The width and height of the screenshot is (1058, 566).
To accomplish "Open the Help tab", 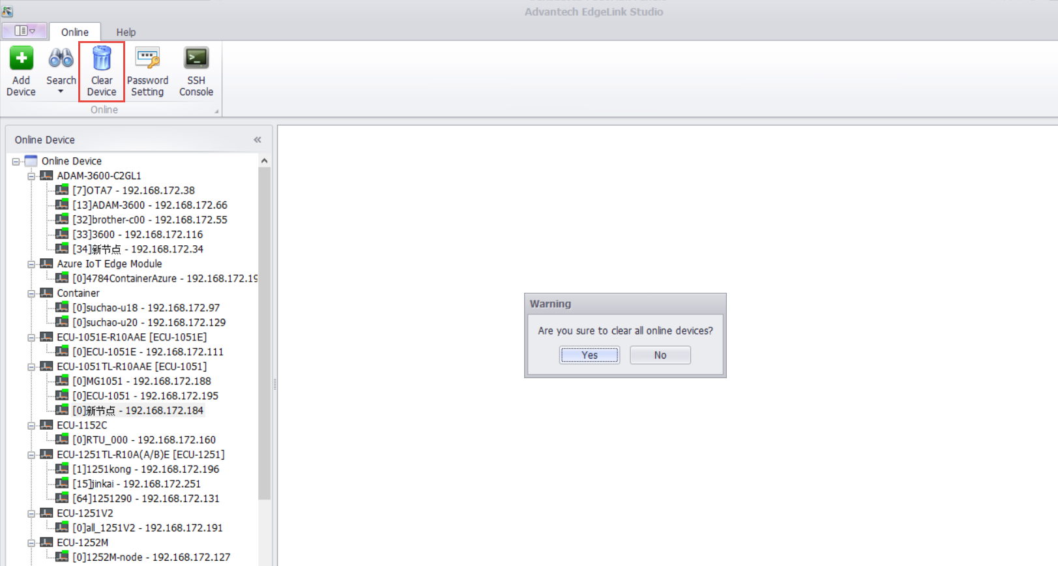I will [126, 32].
